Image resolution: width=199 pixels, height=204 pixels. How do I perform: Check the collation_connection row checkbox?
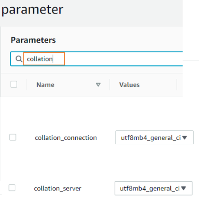[13, 137]
